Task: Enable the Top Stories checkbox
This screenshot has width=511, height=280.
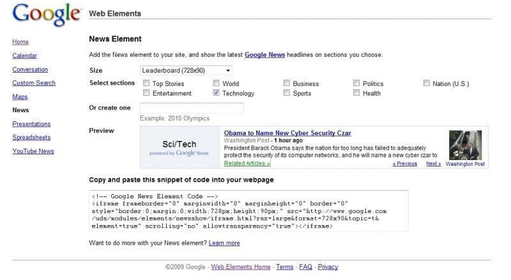Action: pyautogui.click(x=147, y=84)
